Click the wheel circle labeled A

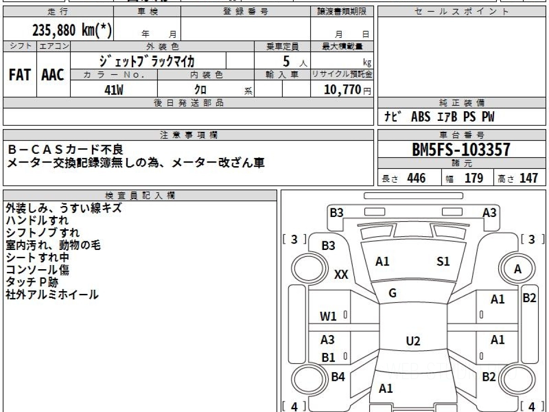pyautogui.click(x=517, y=269)
